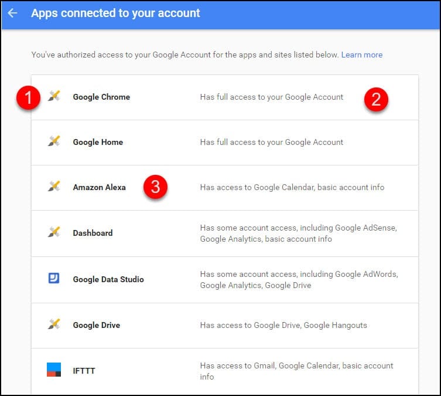Go back using the arrow in header
This screenshot has width=441, height=396.
pyautogui.click(x=12, y=13)
